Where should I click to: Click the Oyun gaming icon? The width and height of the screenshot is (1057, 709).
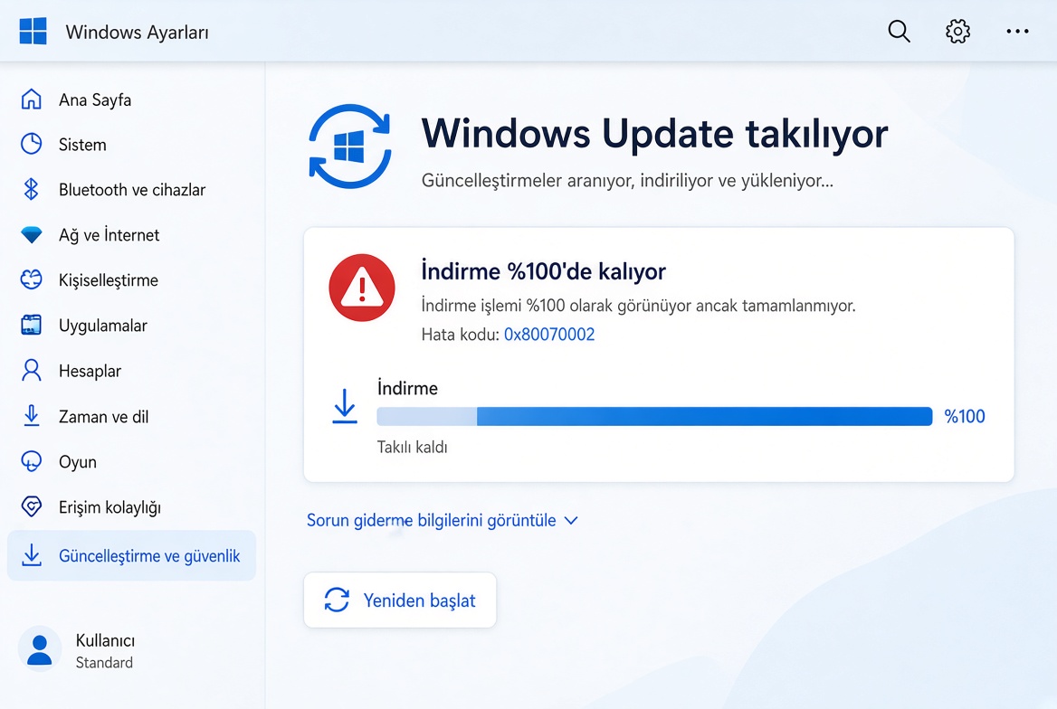31,461
